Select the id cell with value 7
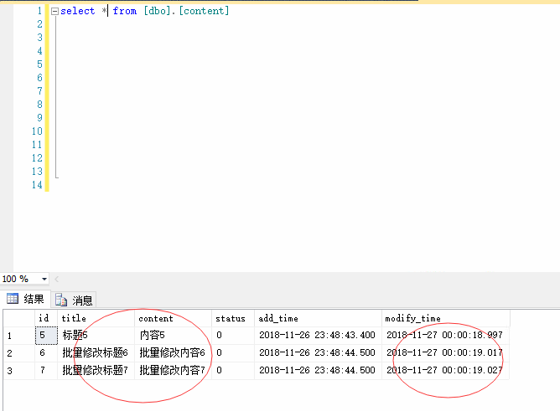 tap(46, 370)
